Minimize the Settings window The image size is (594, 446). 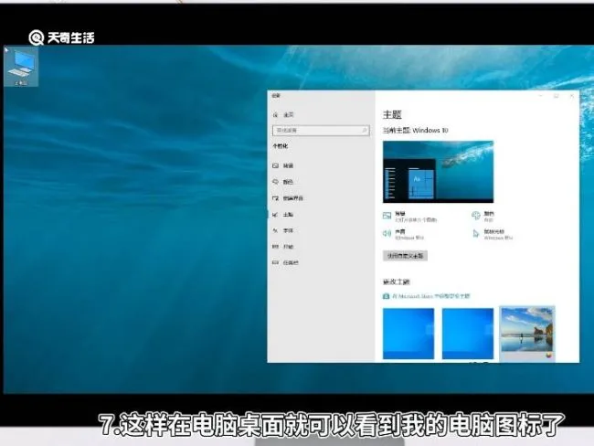[x=541, y=96]
